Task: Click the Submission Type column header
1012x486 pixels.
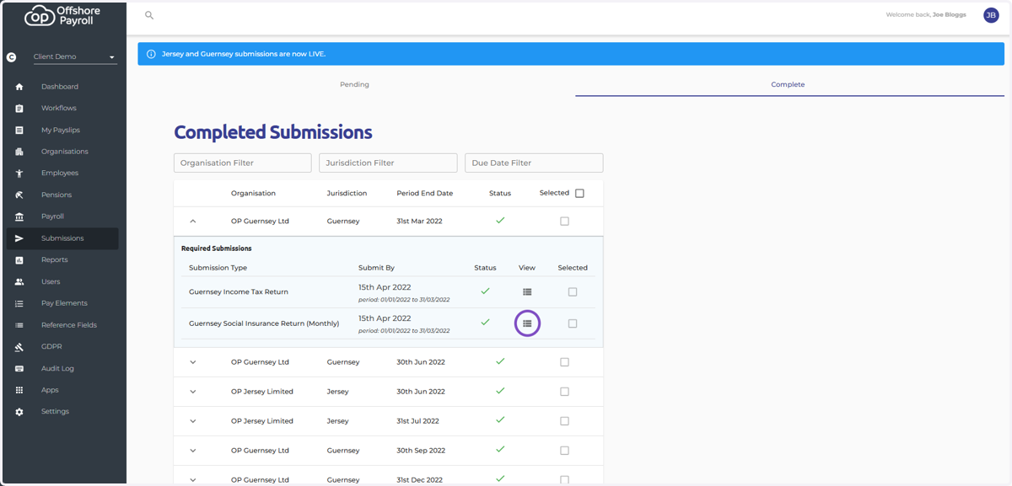Action: tap(218, 268)
